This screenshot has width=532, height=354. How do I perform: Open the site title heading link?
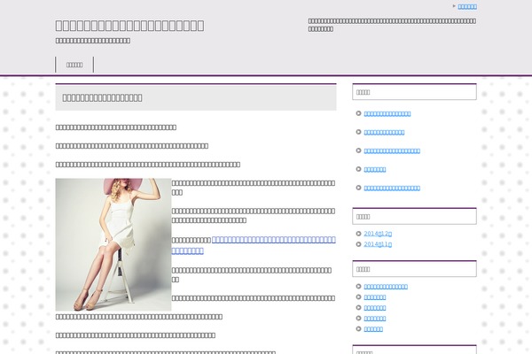129,26
